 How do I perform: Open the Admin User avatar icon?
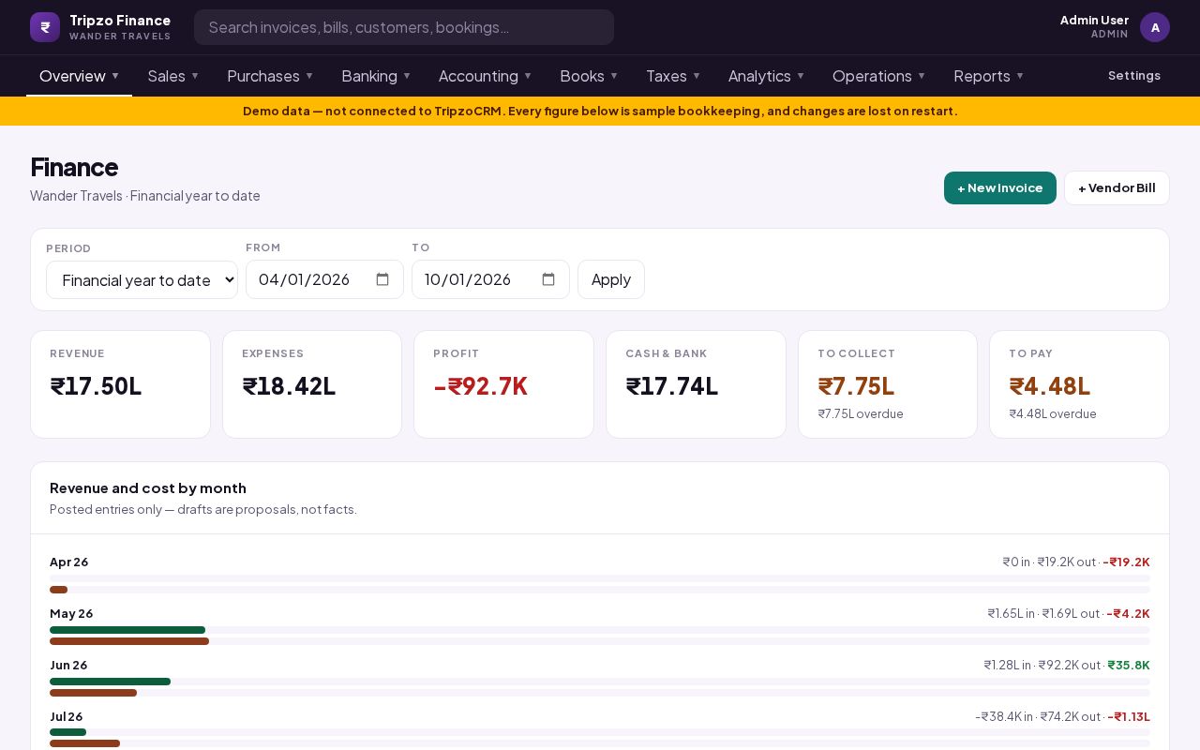click(1155, 27)
